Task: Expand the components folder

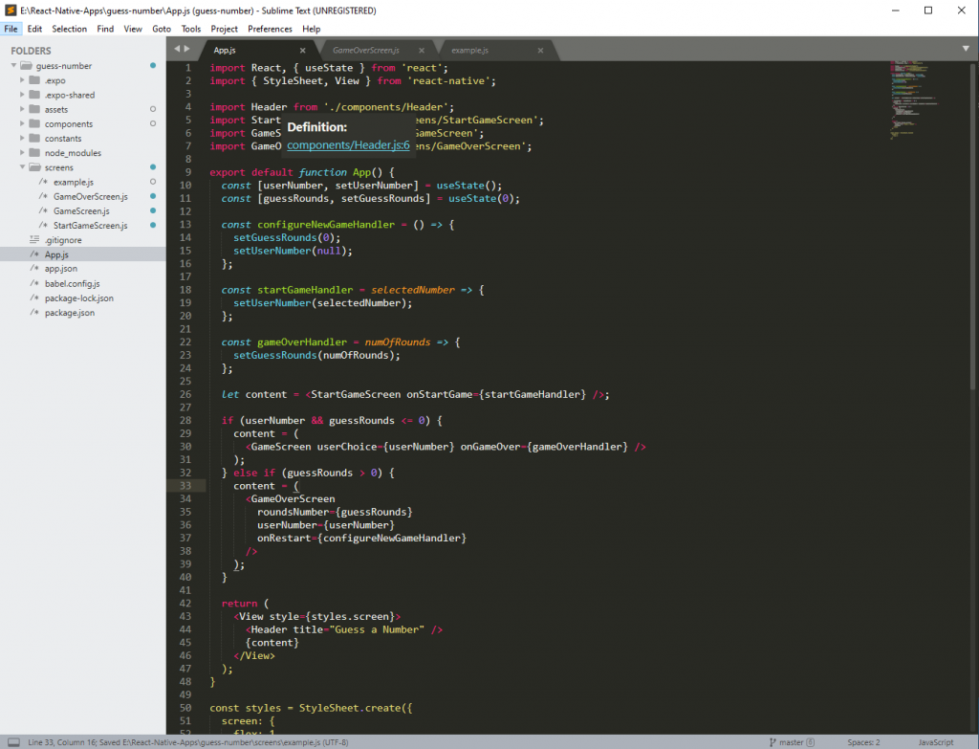Action: pyautogui.click(x=23, y=123)
